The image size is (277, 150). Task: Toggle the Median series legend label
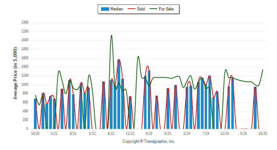[x=116, y=9]
